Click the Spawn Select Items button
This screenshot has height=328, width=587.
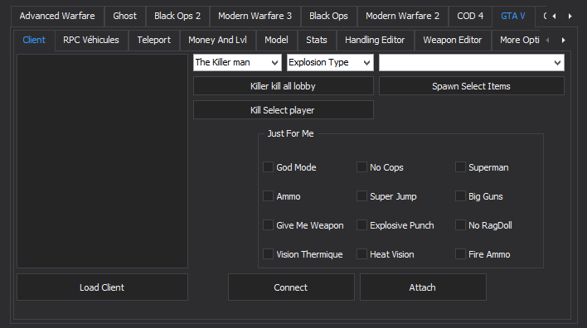(x=472, y=86)
